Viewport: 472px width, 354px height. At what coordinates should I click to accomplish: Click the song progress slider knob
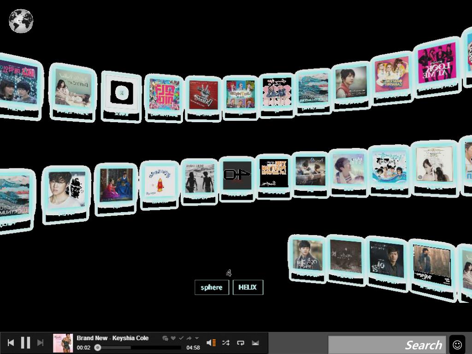98,348
